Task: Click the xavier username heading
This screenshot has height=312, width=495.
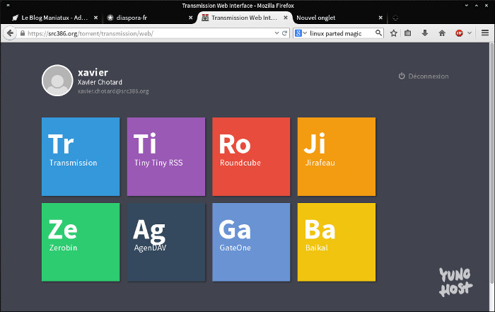Action: pos(93,72)
